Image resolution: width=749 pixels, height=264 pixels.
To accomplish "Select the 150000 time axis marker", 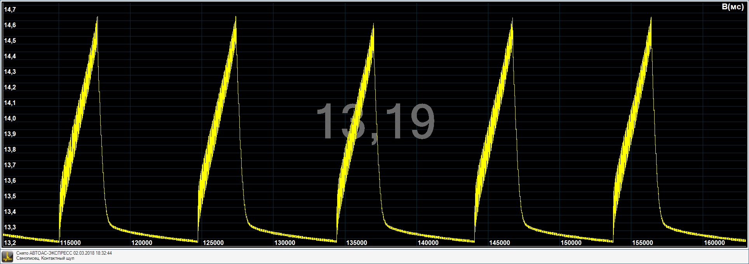I will tap(571, 243).
